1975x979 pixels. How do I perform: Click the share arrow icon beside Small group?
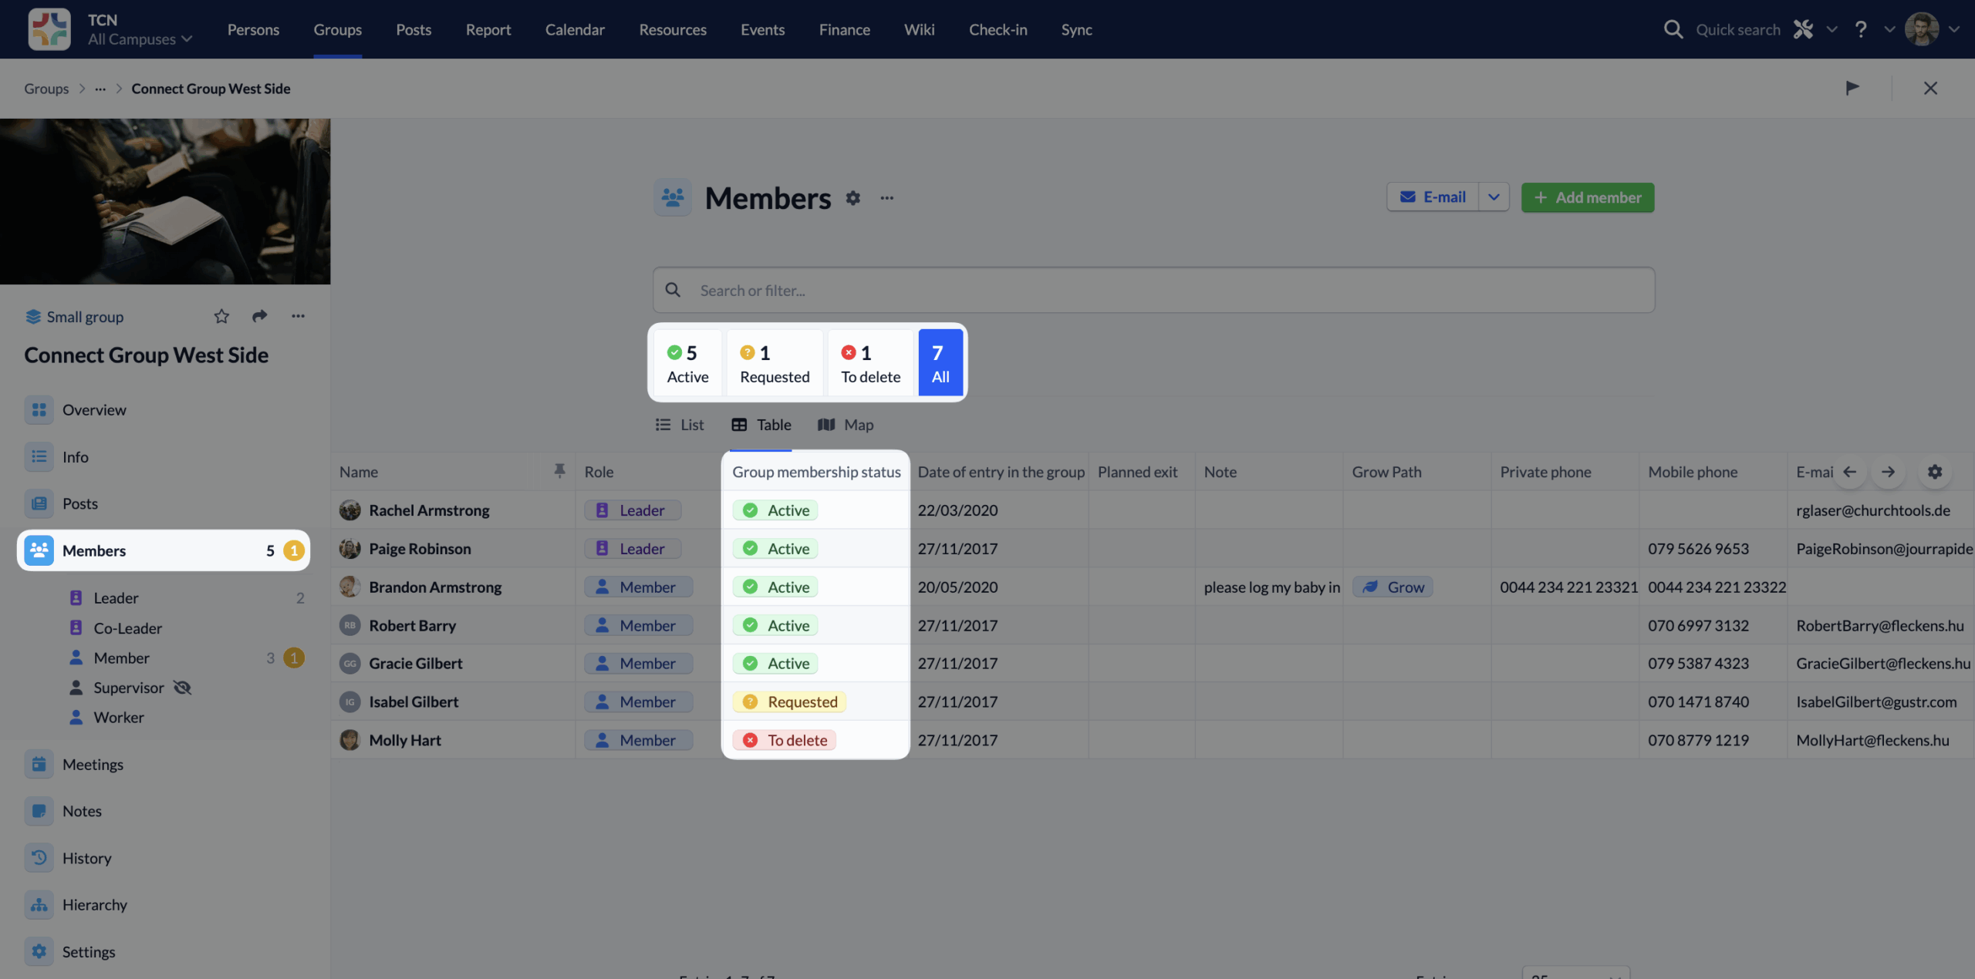tap(259, 316)
